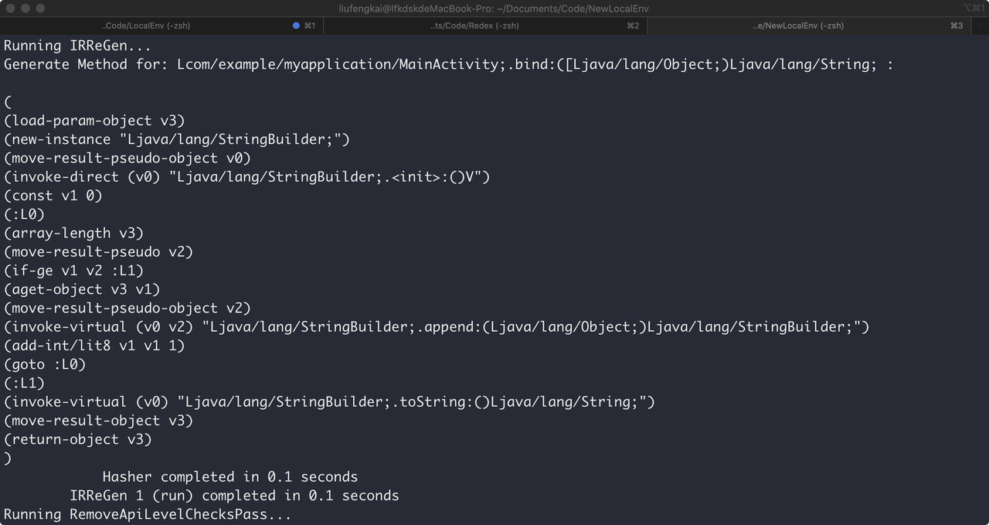Click the window title showing NewLocalEnv path
Image resolution: width=989 pixels, height=525 pixels.
click(494, 8)
